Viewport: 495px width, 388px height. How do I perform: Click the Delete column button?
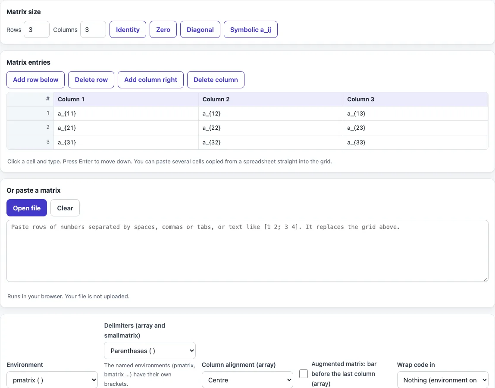click(216, 80)
